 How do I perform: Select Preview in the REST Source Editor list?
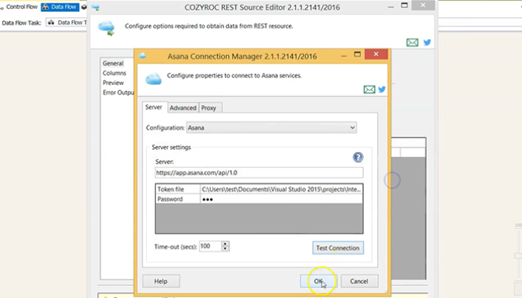click(x=113, y=83)
